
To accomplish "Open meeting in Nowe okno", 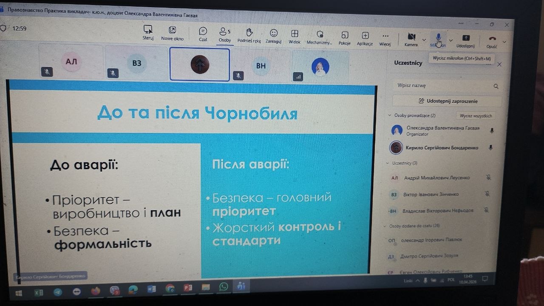I will click(172, 31).
